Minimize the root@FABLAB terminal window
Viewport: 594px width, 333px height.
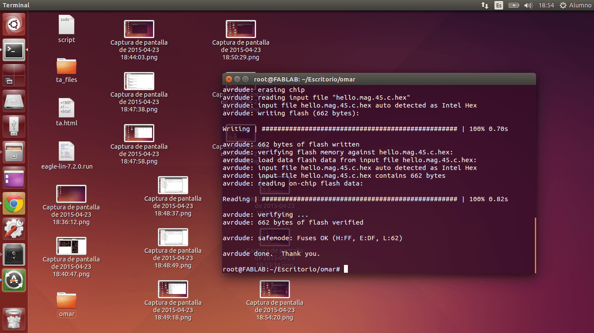pyautogui.click(x=237, y=79)
